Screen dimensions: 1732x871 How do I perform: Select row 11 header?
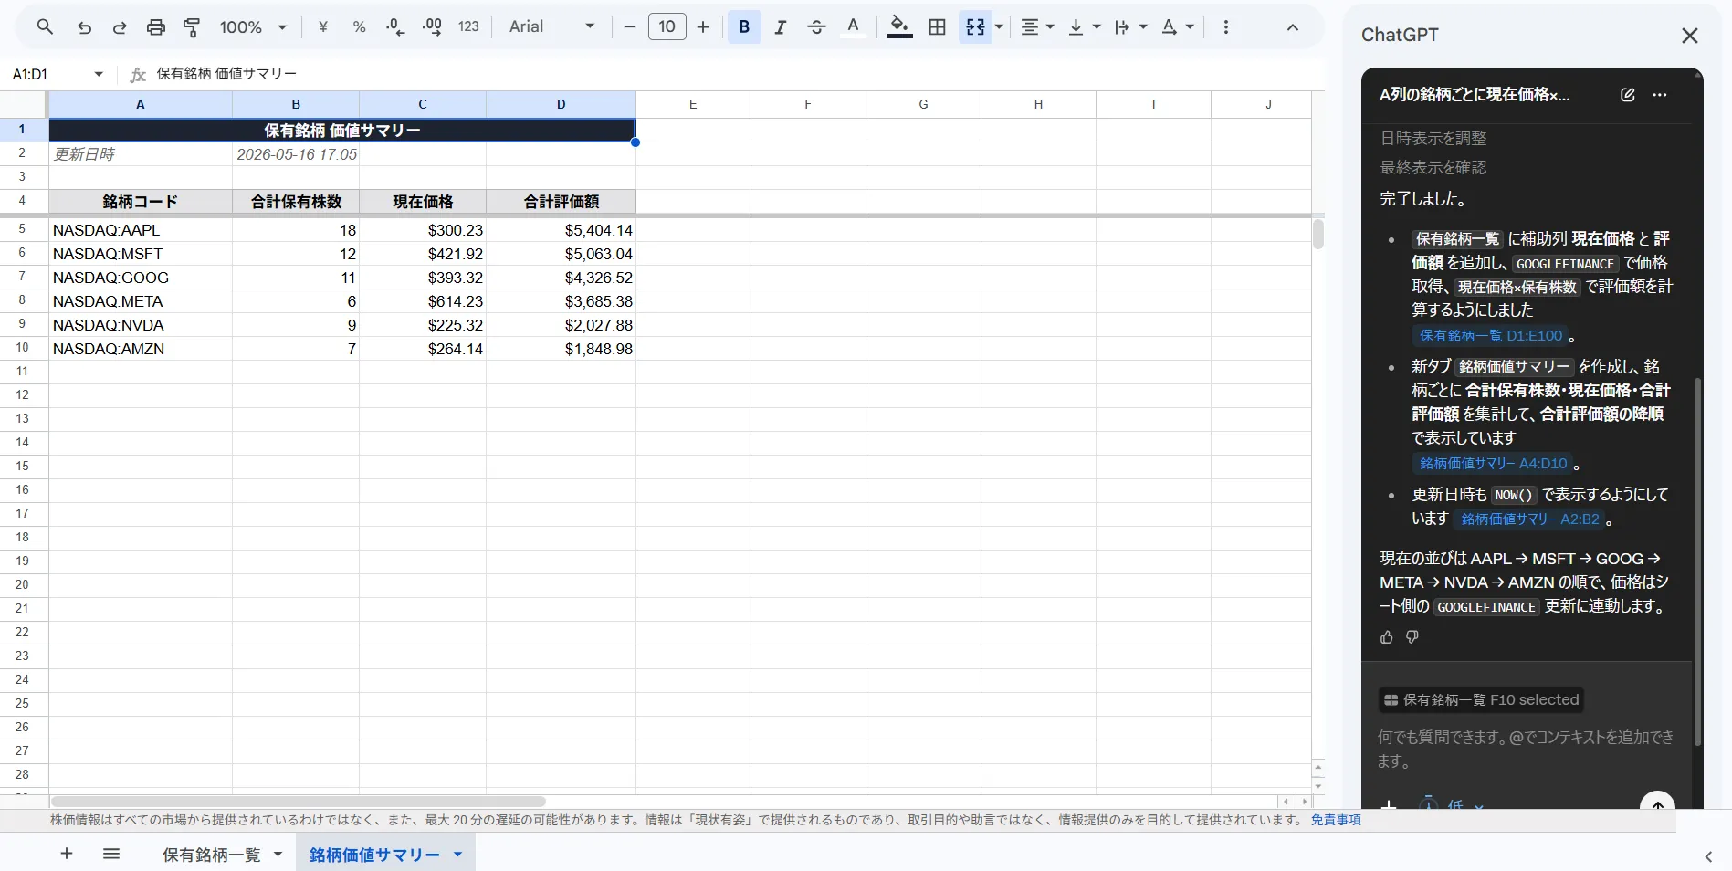coord(23,372)
